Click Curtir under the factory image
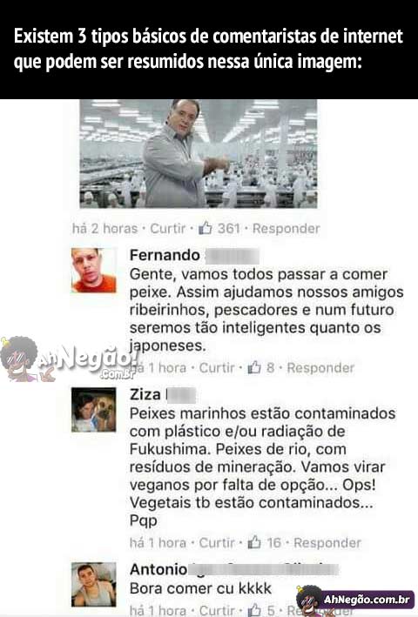 (x=168, y=228)
